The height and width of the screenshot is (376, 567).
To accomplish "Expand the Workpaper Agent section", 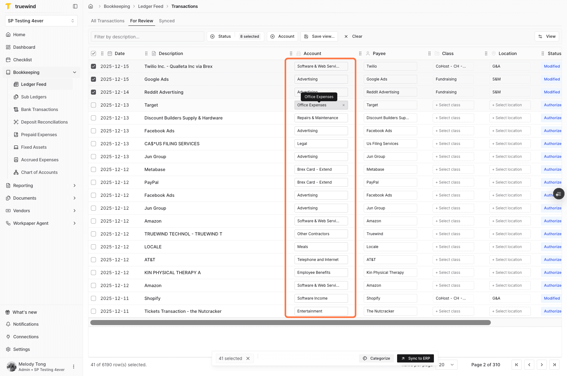I will point(41,223).
